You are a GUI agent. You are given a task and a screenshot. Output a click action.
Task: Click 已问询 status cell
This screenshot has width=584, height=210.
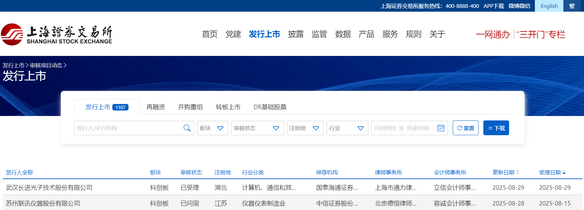tap(190, 203)
